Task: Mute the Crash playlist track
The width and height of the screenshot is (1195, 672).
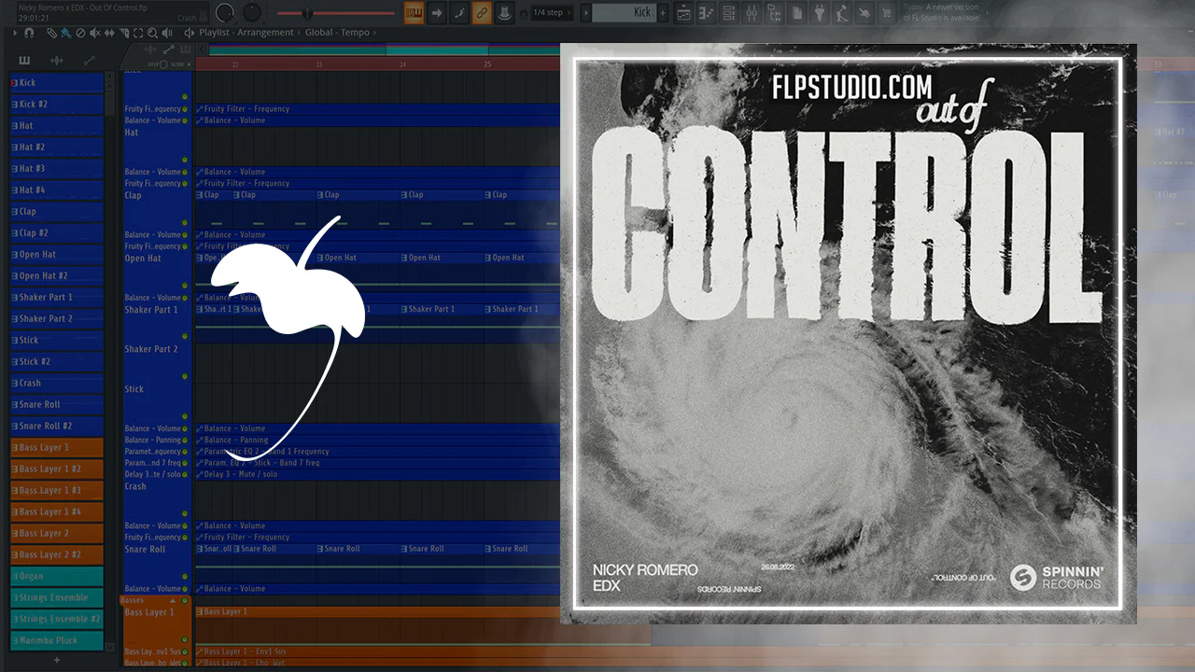Action: tap(185, 514)
